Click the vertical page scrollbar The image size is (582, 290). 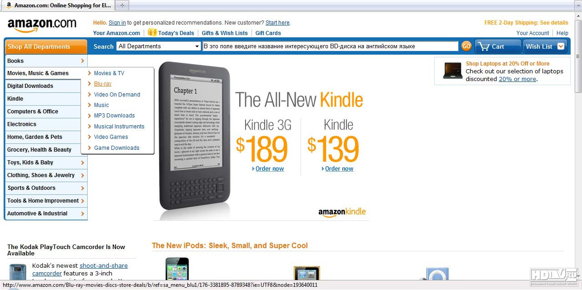coord(578,146)
